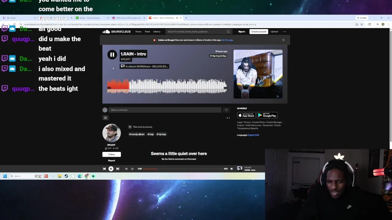
Task: Click the 'Get the app' link
Action: click(x=227, y=40)
